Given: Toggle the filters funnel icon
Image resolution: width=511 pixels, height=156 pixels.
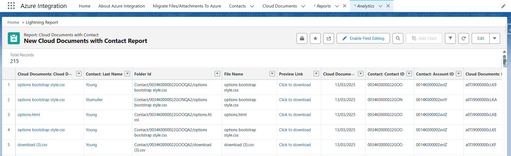Looking at the screenshot, I should (450, 38).
